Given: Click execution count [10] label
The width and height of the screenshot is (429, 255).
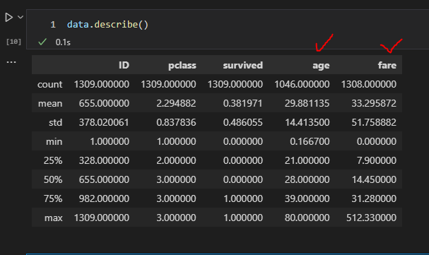Looking at the screenshot, I should coord(13,42).
